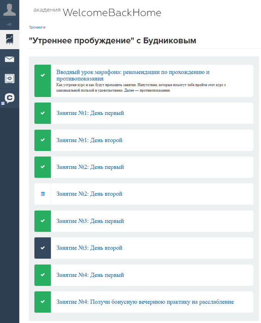Open the Вводный урок марафона lesson link

point(133,75)
